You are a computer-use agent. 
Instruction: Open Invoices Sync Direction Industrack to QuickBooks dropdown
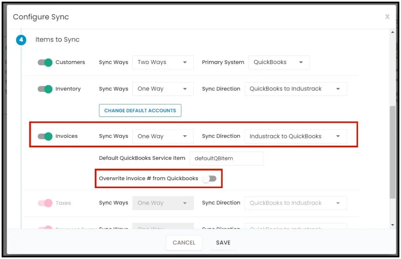296,136
